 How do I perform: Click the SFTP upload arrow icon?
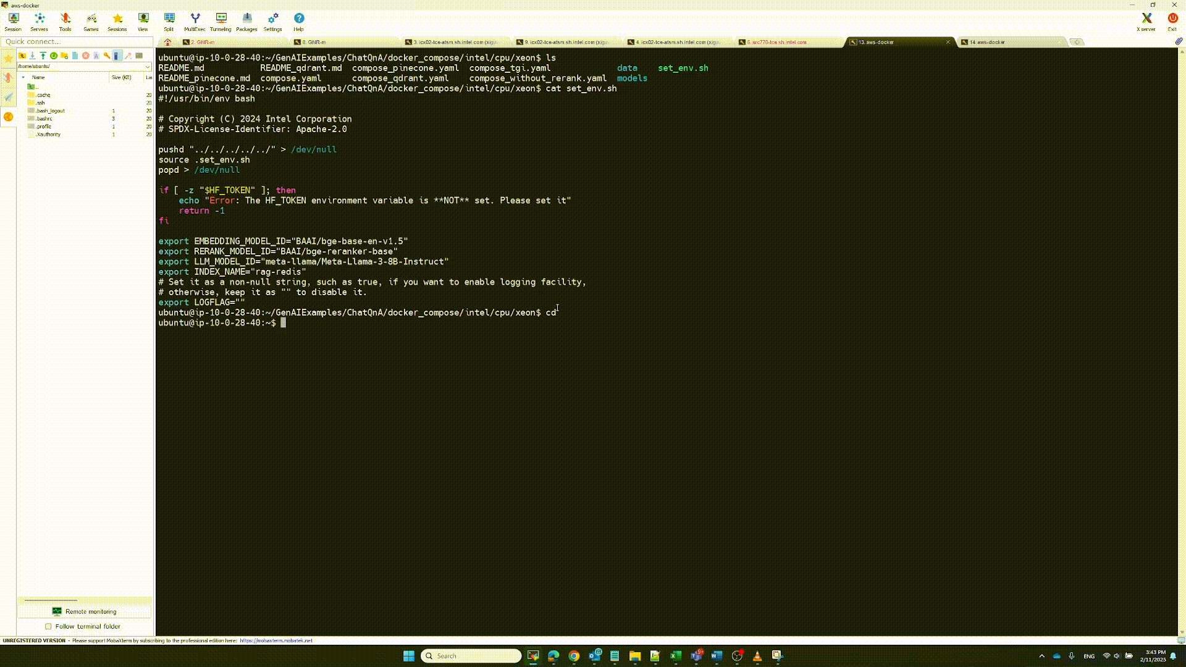tap(43, 56)
